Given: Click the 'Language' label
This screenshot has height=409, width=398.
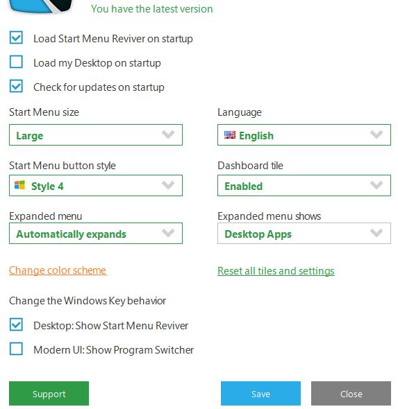Looking at the screenshot, I should (x=240, y=112).
